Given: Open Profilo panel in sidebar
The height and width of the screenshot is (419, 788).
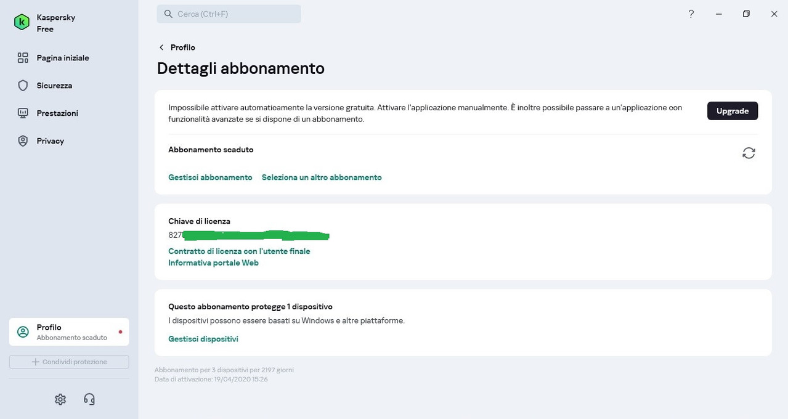Looking at the screenshot, I should (x=69, y=332).
